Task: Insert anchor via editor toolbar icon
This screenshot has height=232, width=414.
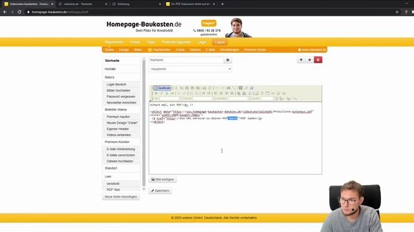Action: click(250, 93)
